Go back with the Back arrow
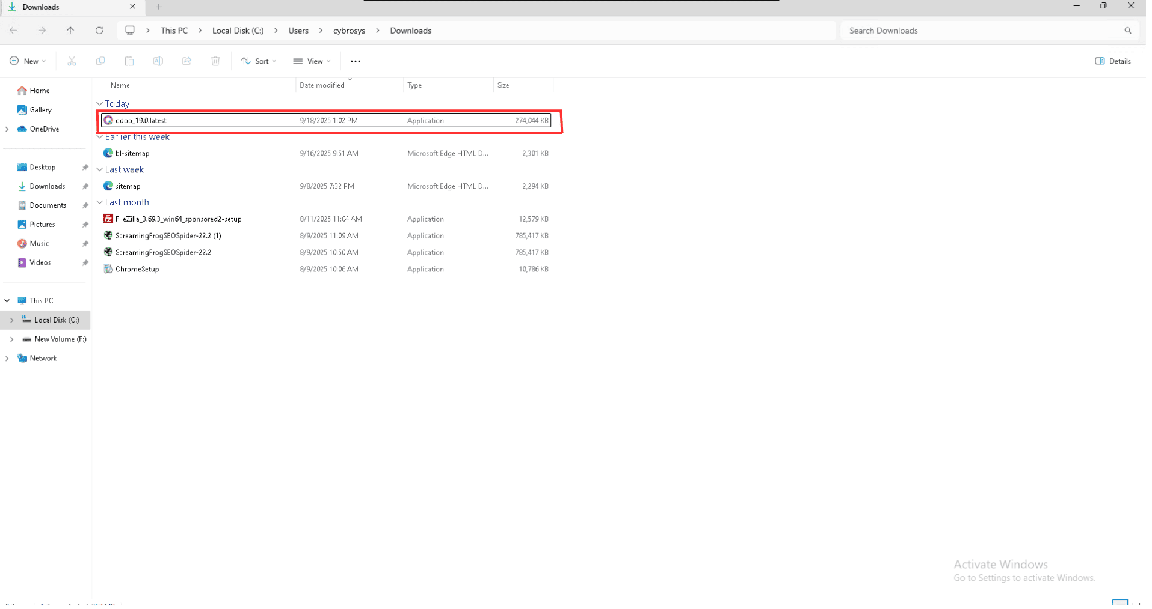The width and height of the screenshot is (1152, 609). click(13, 31)
